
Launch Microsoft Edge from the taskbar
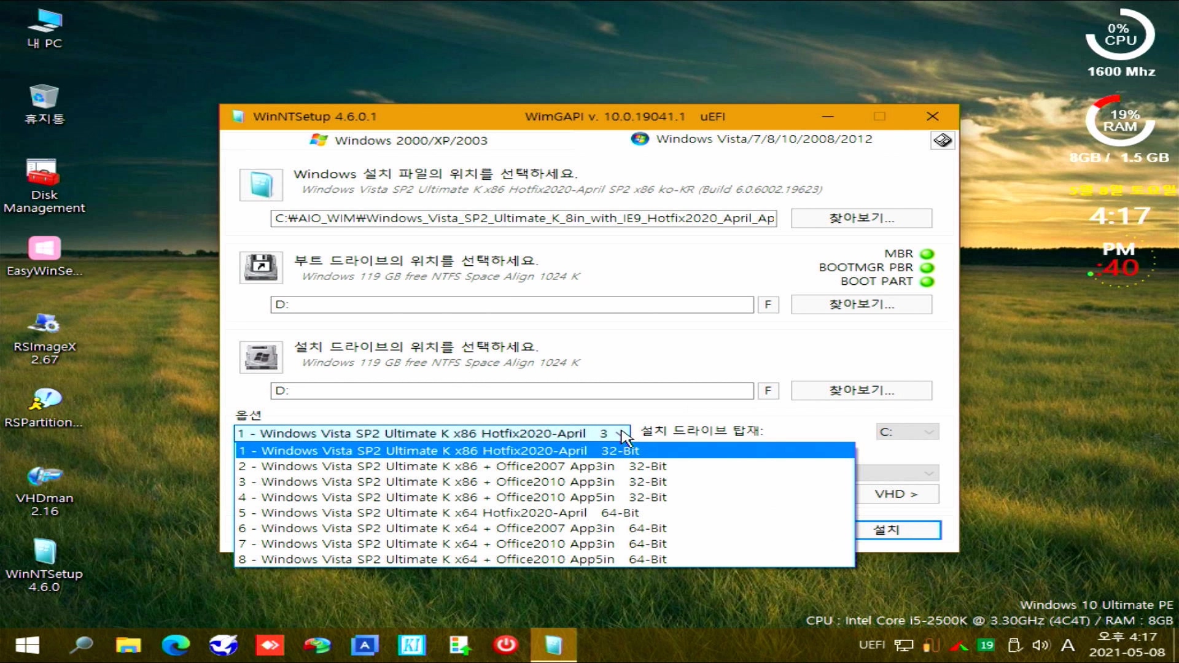[x=176, y=645]
